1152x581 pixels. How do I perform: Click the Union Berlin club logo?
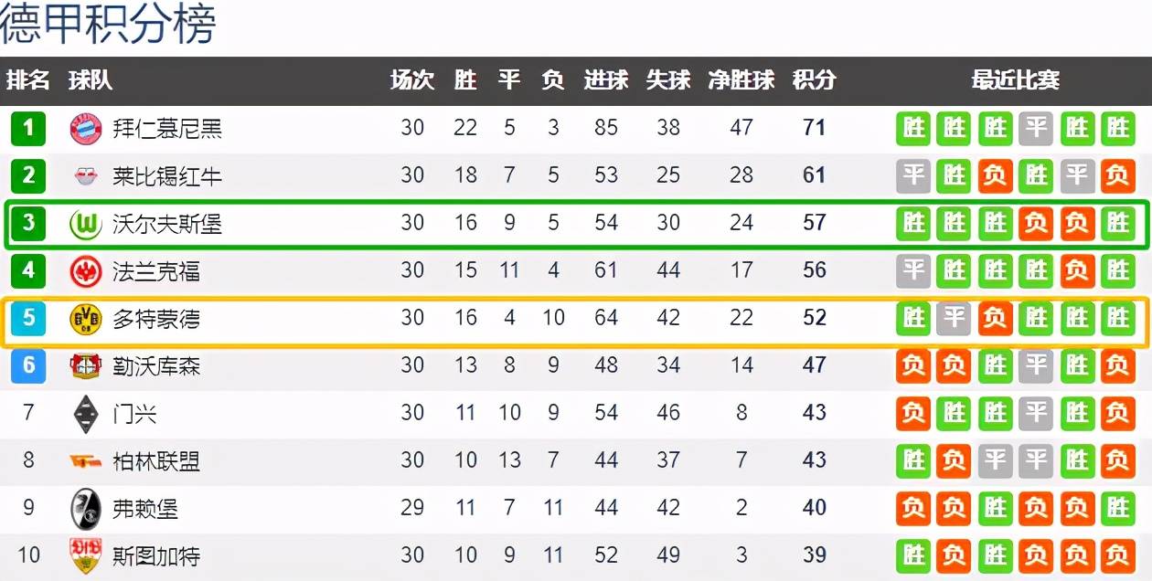click(x=86, y=461)
